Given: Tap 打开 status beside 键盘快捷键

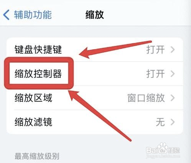Looking at the screenshot, I should pyautogui.click(x=155, y=49).
